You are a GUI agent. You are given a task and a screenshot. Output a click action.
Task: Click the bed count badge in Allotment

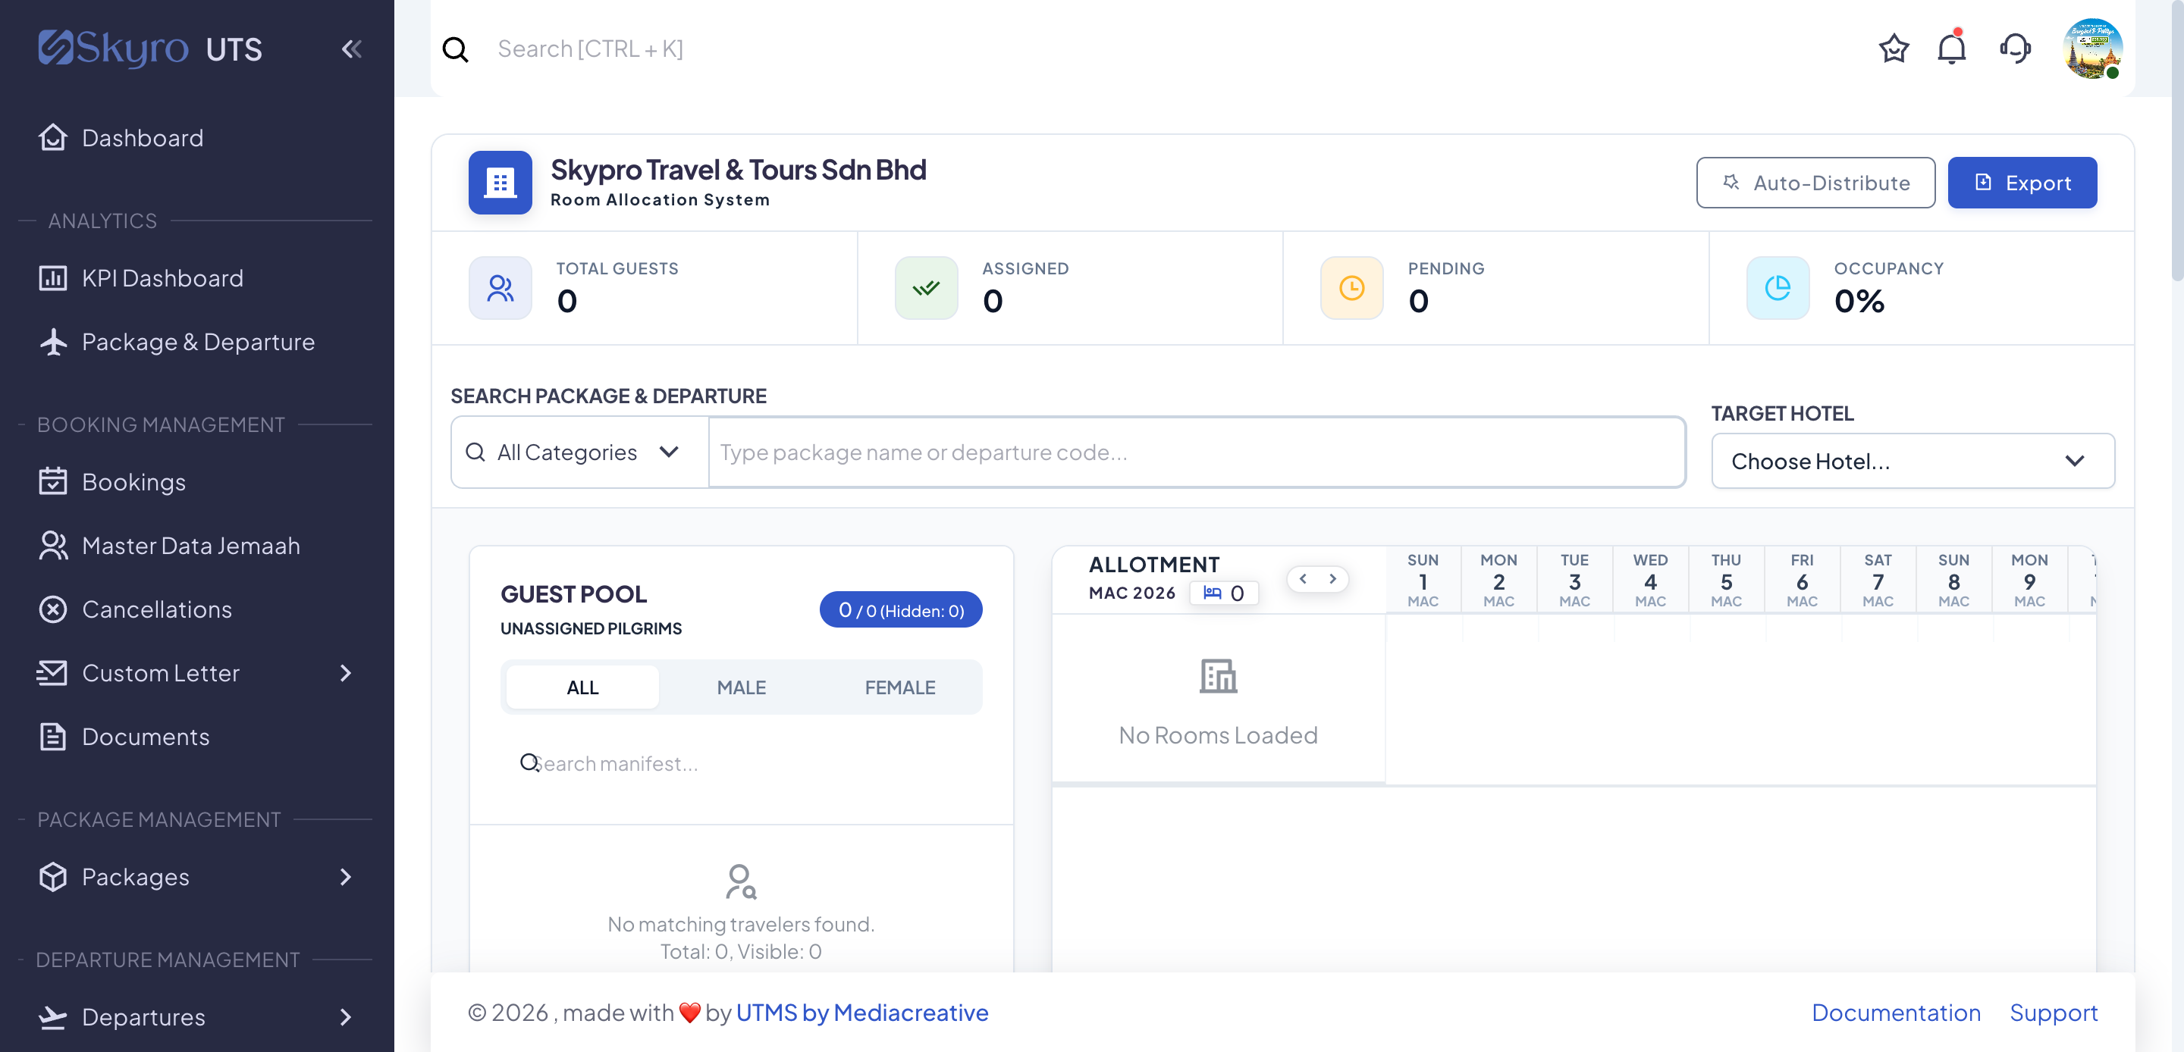[1223, 593]
